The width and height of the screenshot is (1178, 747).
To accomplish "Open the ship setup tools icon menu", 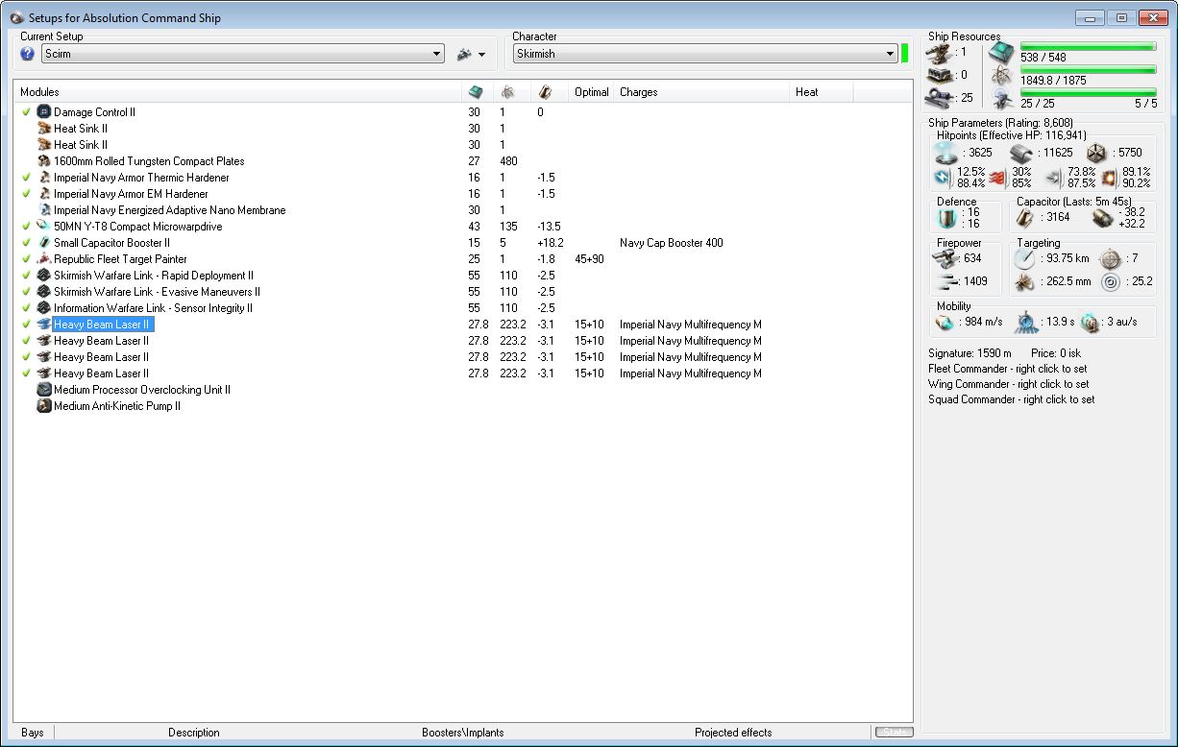I will [471, 55].
